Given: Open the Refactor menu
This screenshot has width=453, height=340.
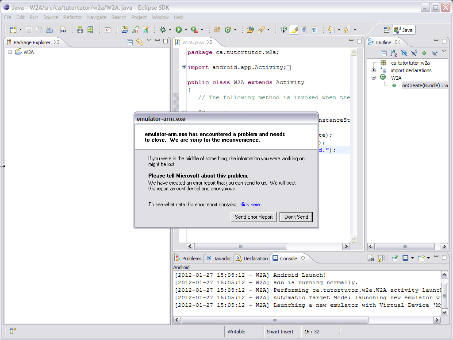Looking at the screenshot, I should [x=73, y=17].
